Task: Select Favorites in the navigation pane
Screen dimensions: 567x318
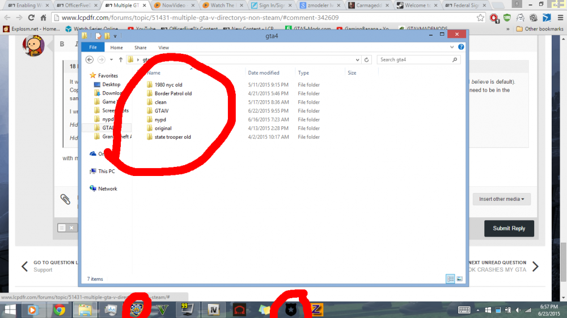Action: coord(108,75)
